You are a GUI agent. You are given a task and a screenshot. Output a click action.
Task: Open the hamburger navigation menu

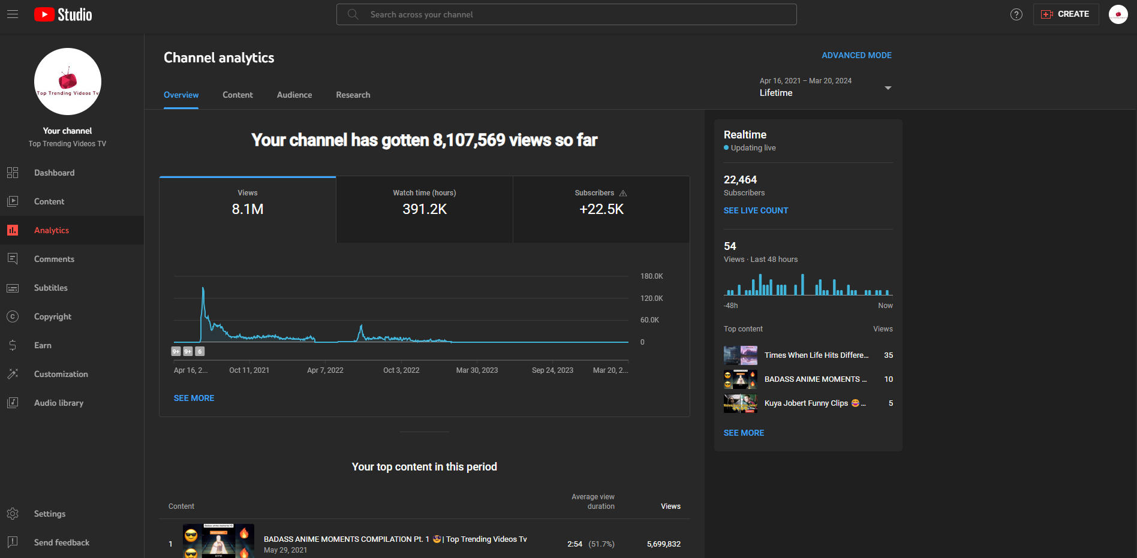[x=13, y=14]
